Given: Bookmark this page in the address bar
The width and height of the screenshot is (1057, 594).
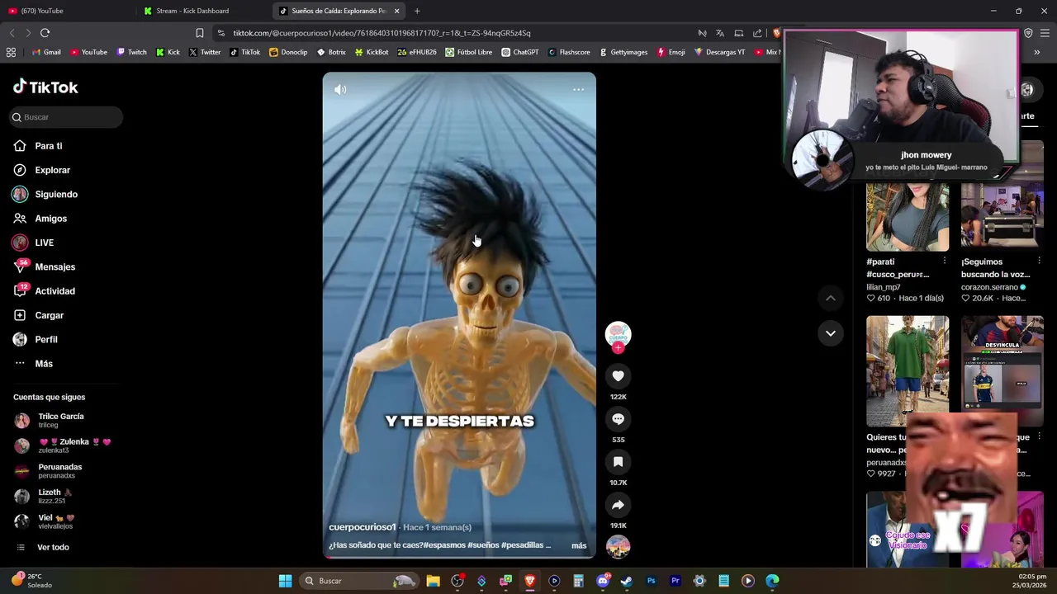Looking at the screenshot, I should point(199,33).
